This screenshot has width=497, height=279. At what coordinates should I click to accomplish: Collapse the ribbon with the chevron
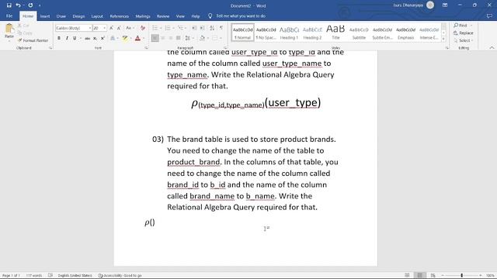click(492, 47)
